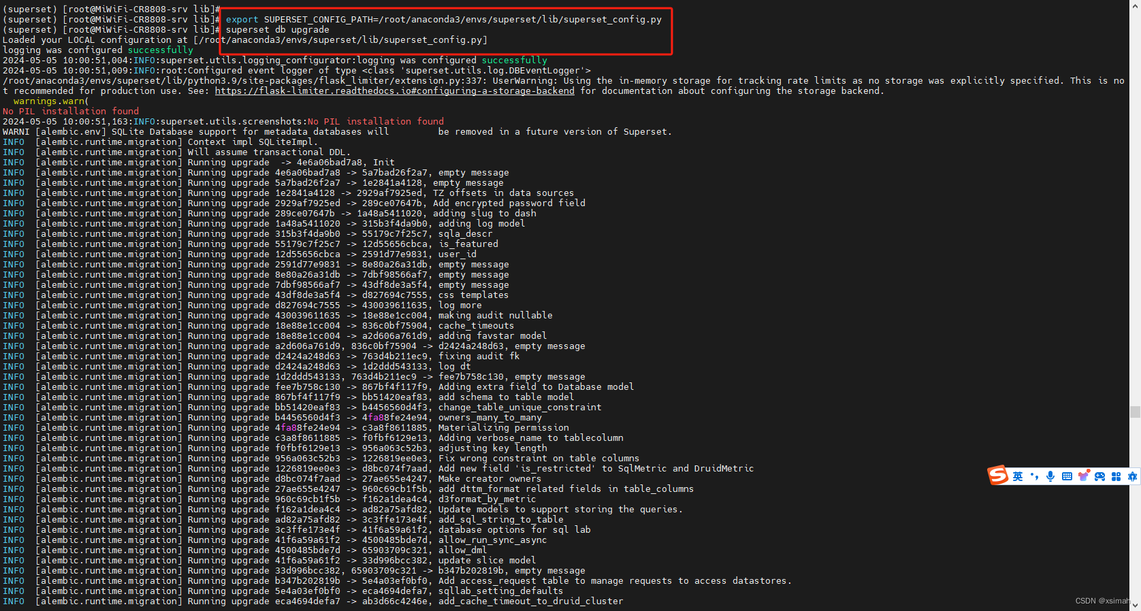1141x611 pixels.
Task: Click the 'Materializing permission' line
Action: pyautogui.click(x=286, y=427)
